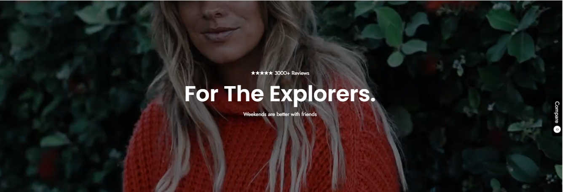Click the Weekends are better with friends subtitle

point(280,114)
